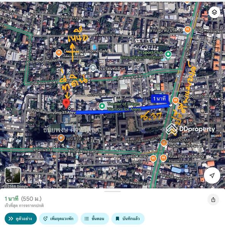This screenshot has height=228, width=225.
Task: Open Theater of Dream Warriors Ice Arena marker
Action: tap(102, 106)
